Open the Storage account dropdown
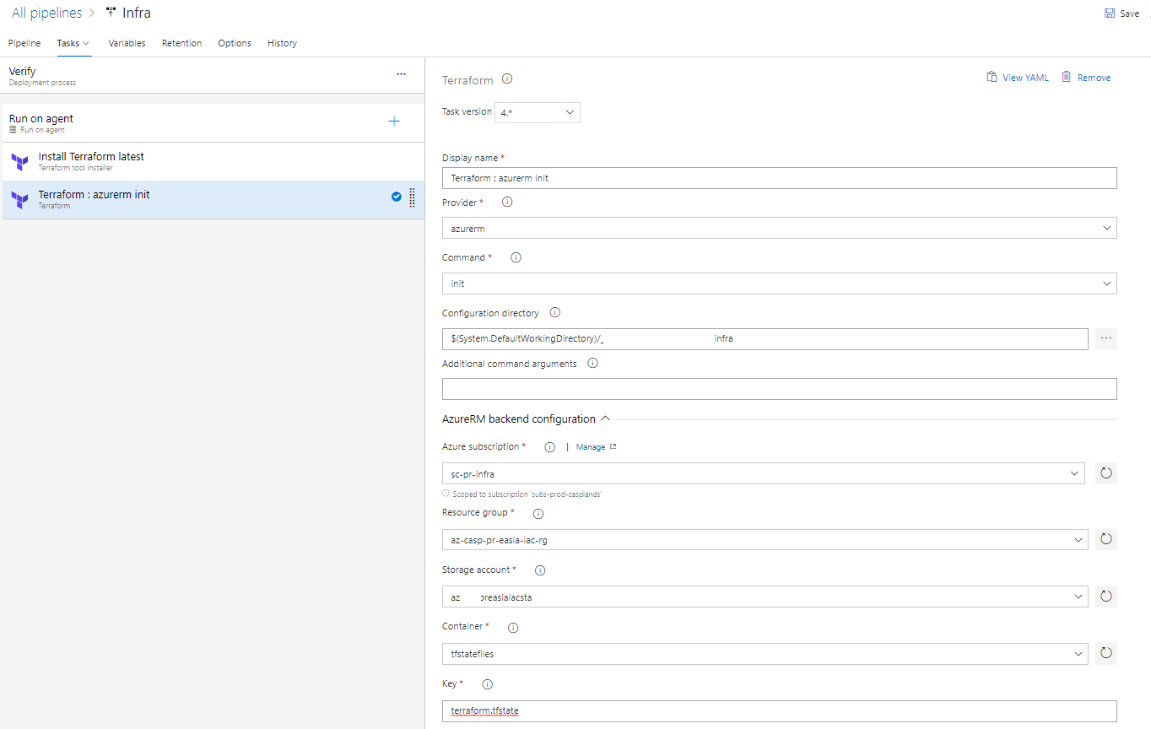This screenshot has width=1151, height=729. 765,597
